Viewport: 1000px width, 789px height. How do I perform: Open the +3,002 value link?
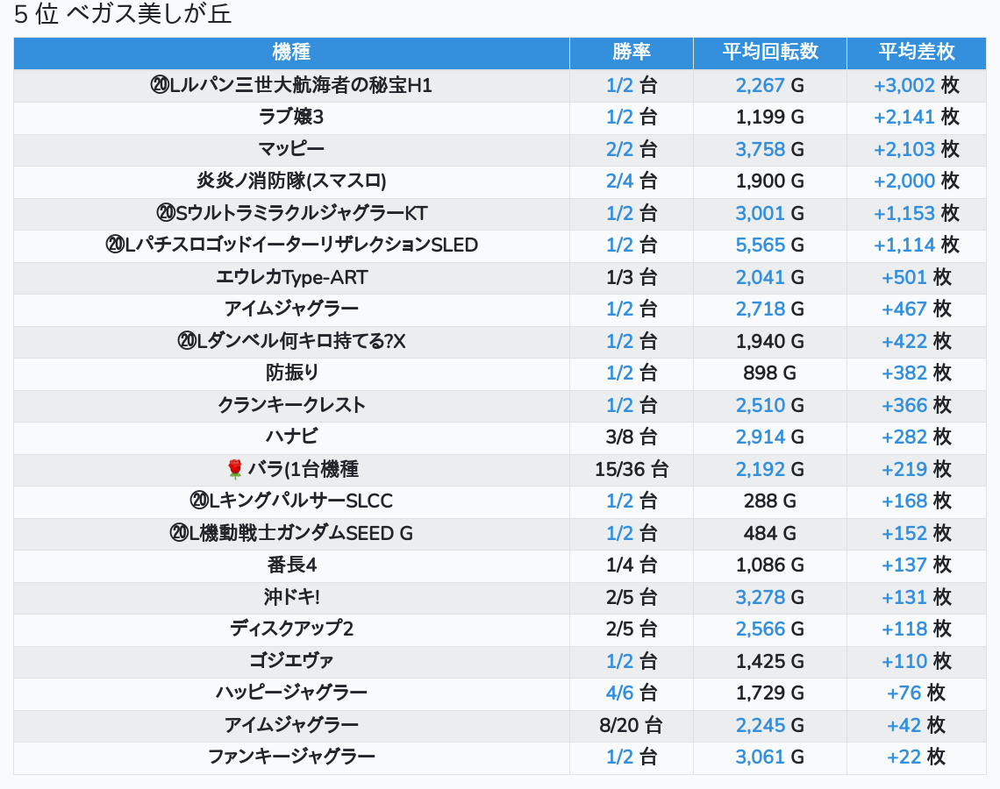pyautogui.click(x=904, y=85)
